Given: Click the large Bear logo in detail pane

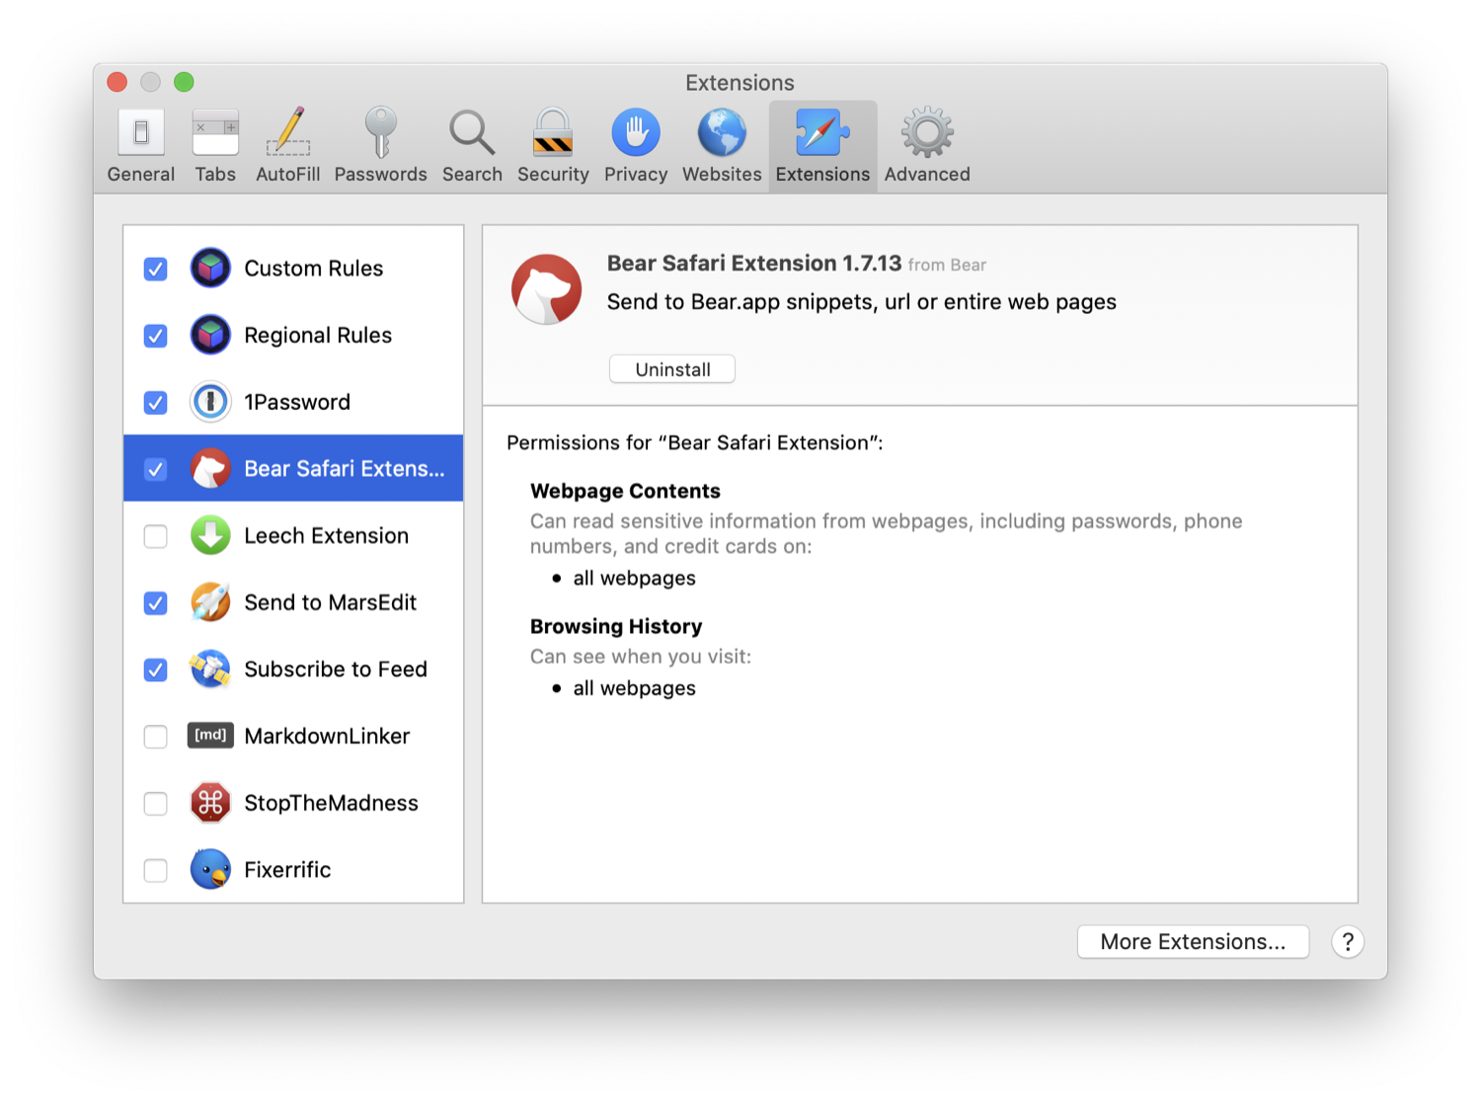Looking at the screenshot, I should tap(546, 289).
